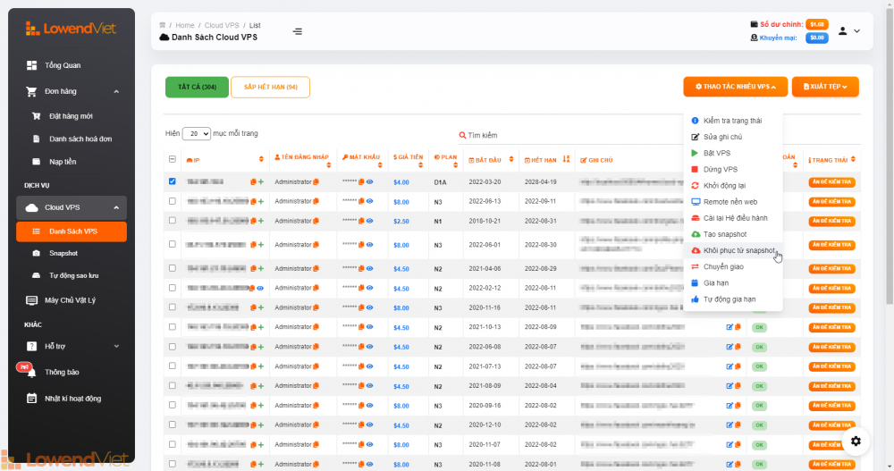Check the row starting 2021-04-06
894x471 pixels.
click(173, 268)
